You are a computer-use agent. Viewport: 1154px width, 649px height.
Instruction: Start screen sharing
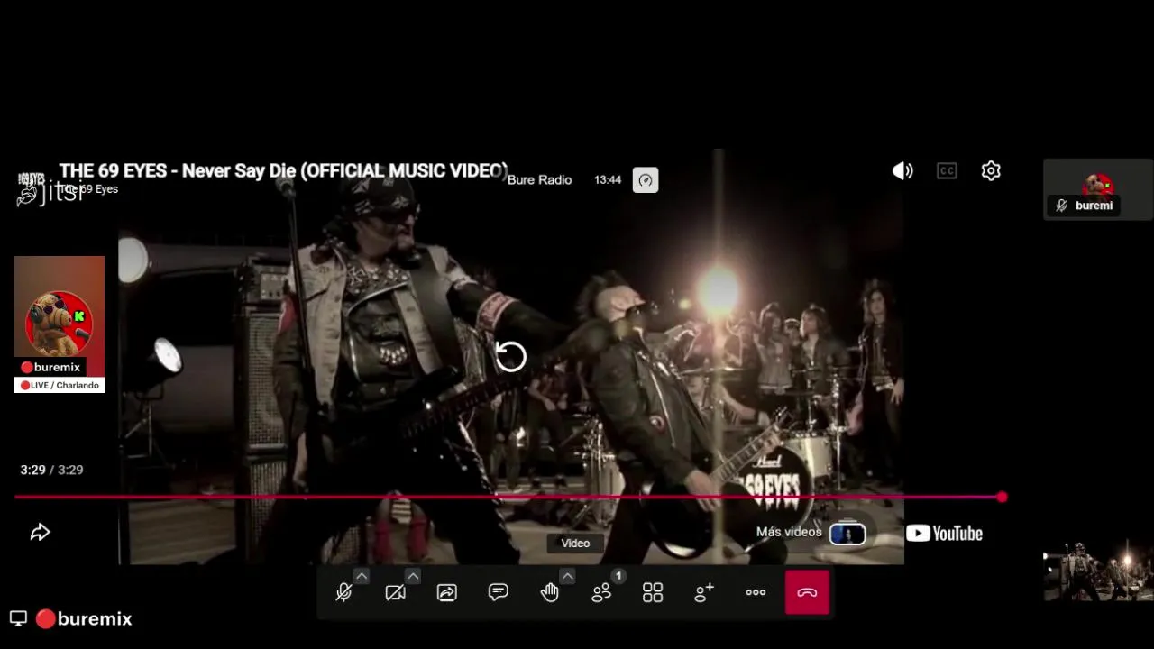coord(447,592)
